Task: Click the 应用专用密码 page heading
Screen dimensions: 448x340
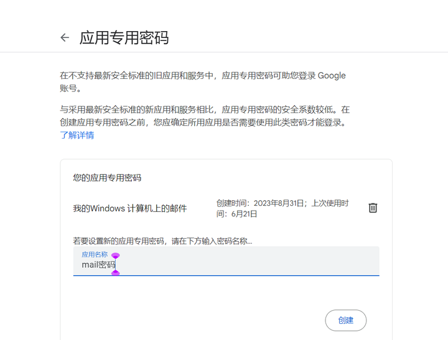Action: (124, 38)
